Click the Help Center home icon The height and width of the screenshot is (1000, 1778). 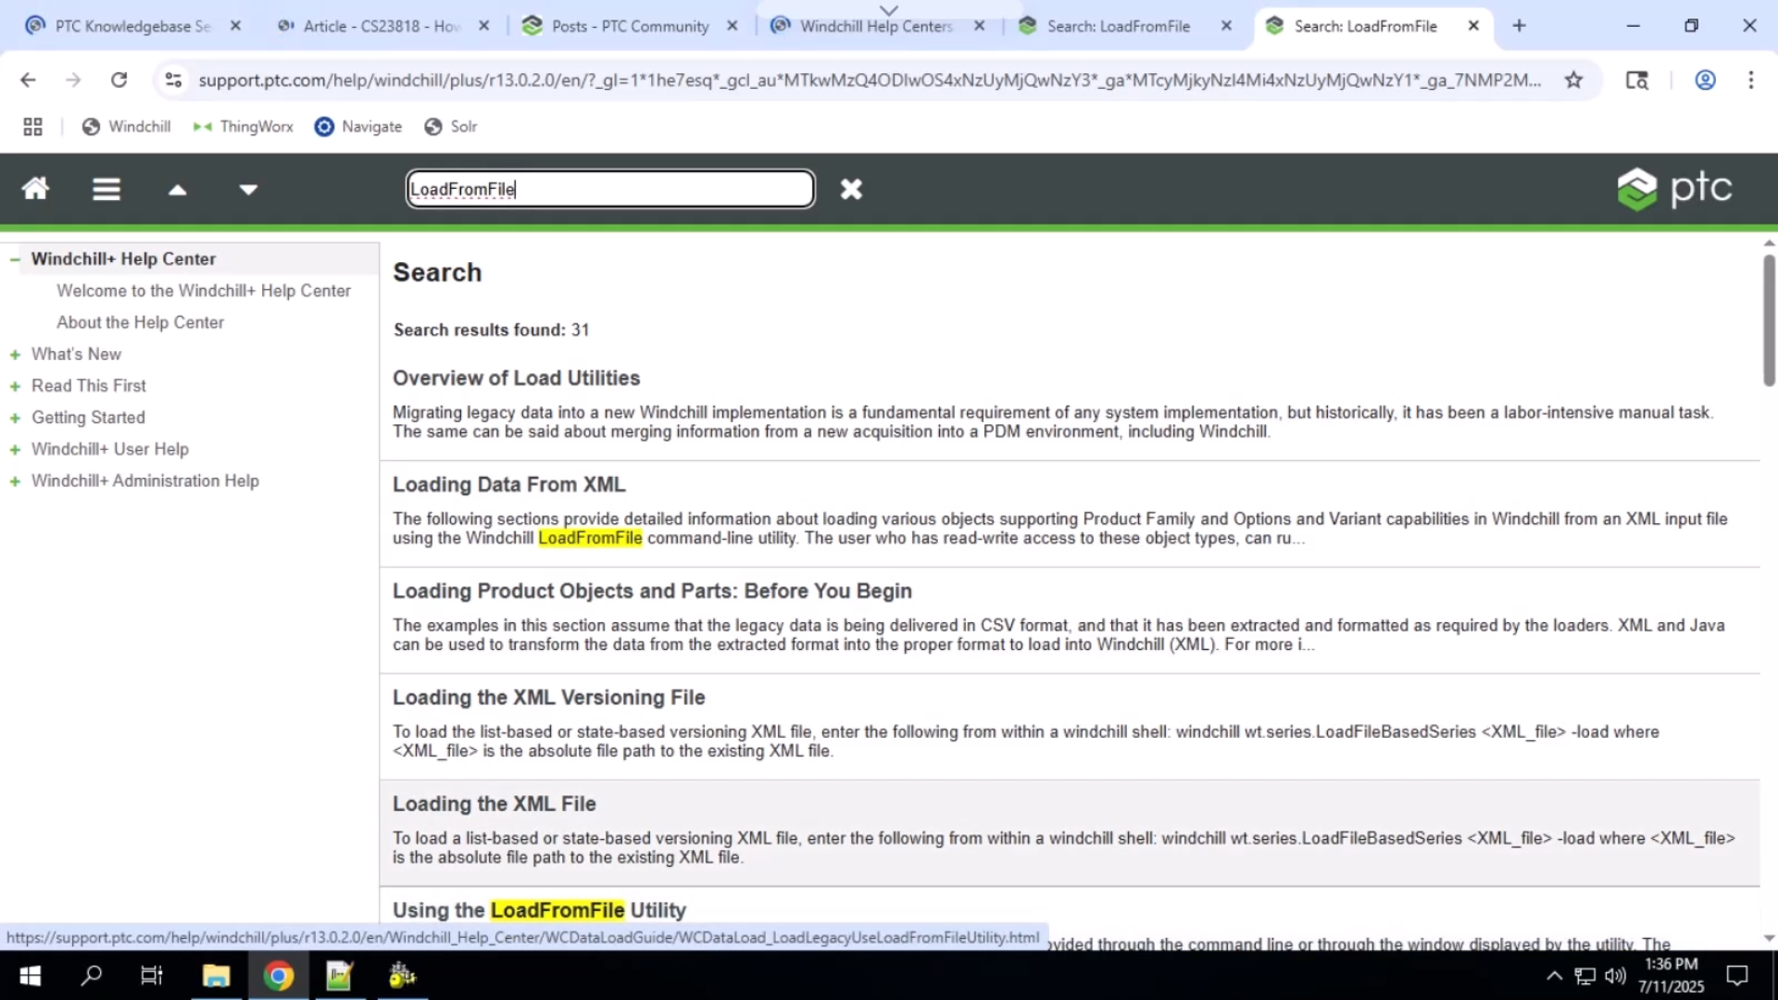35,189
